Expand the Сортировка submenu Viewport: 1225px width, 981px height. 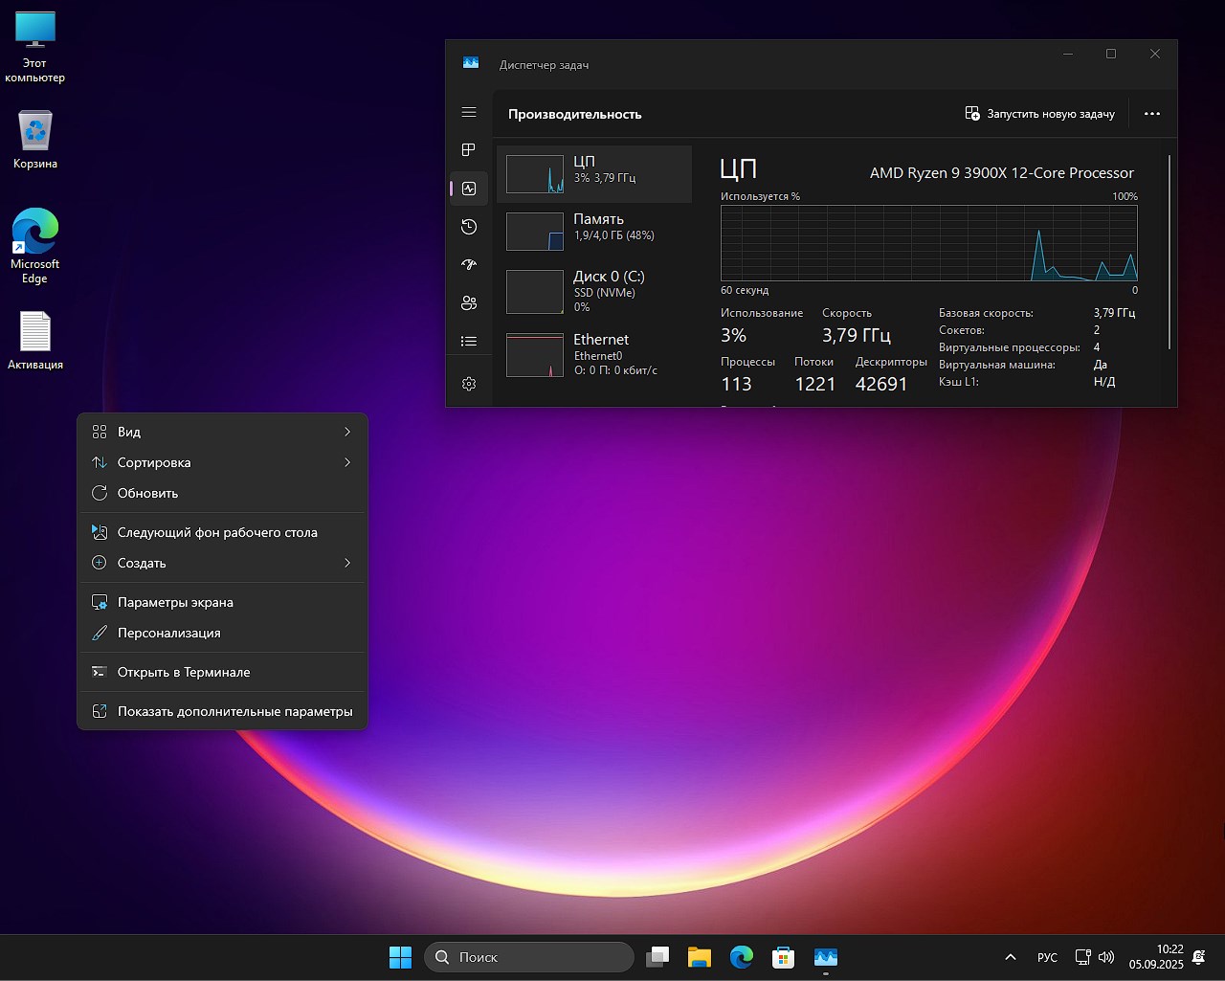click(222, 462)
